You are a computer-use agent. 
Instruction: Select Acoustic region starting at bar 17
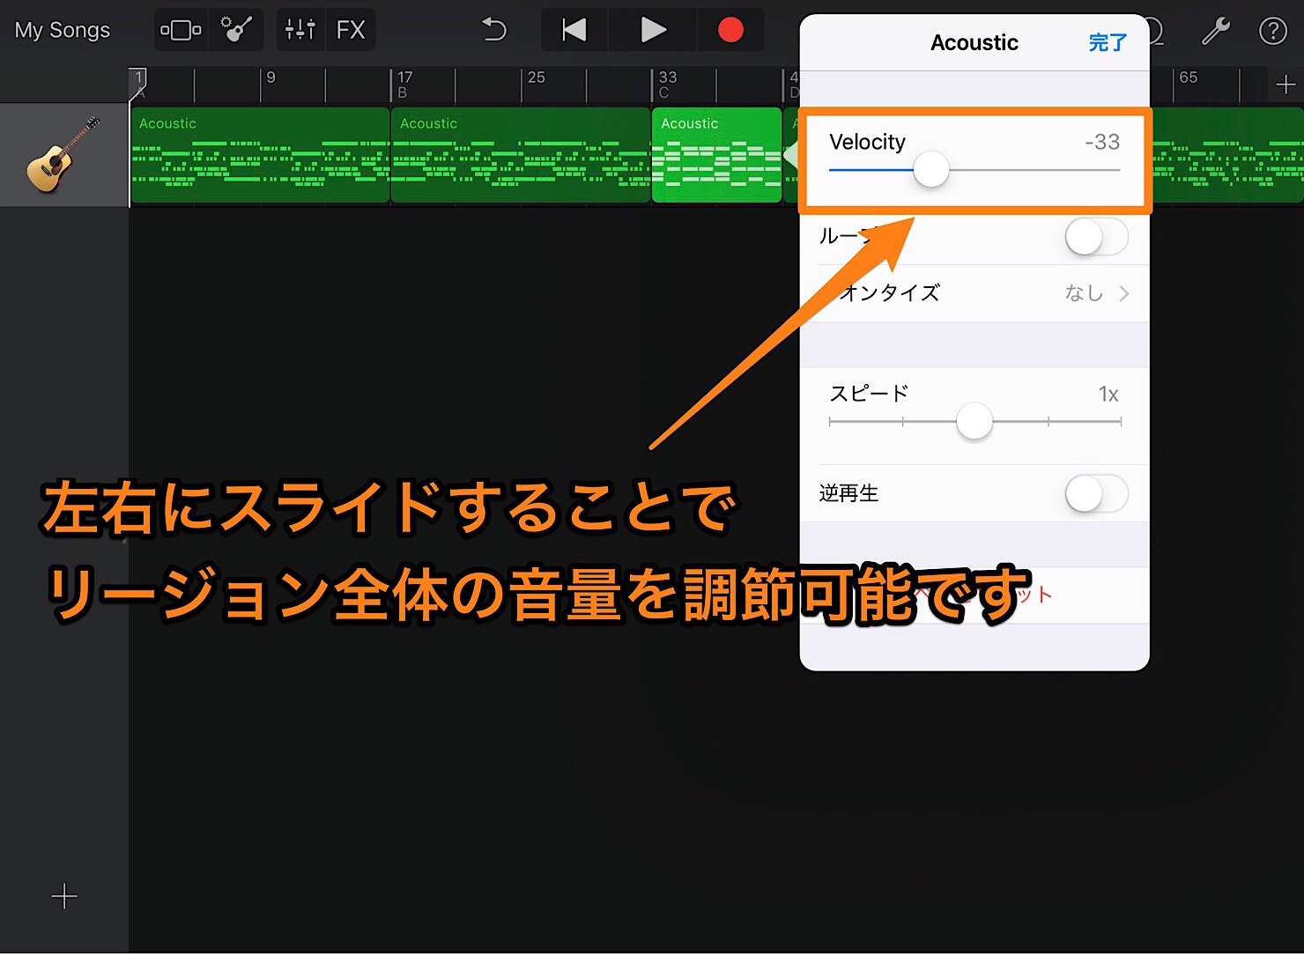pos(521,155)
